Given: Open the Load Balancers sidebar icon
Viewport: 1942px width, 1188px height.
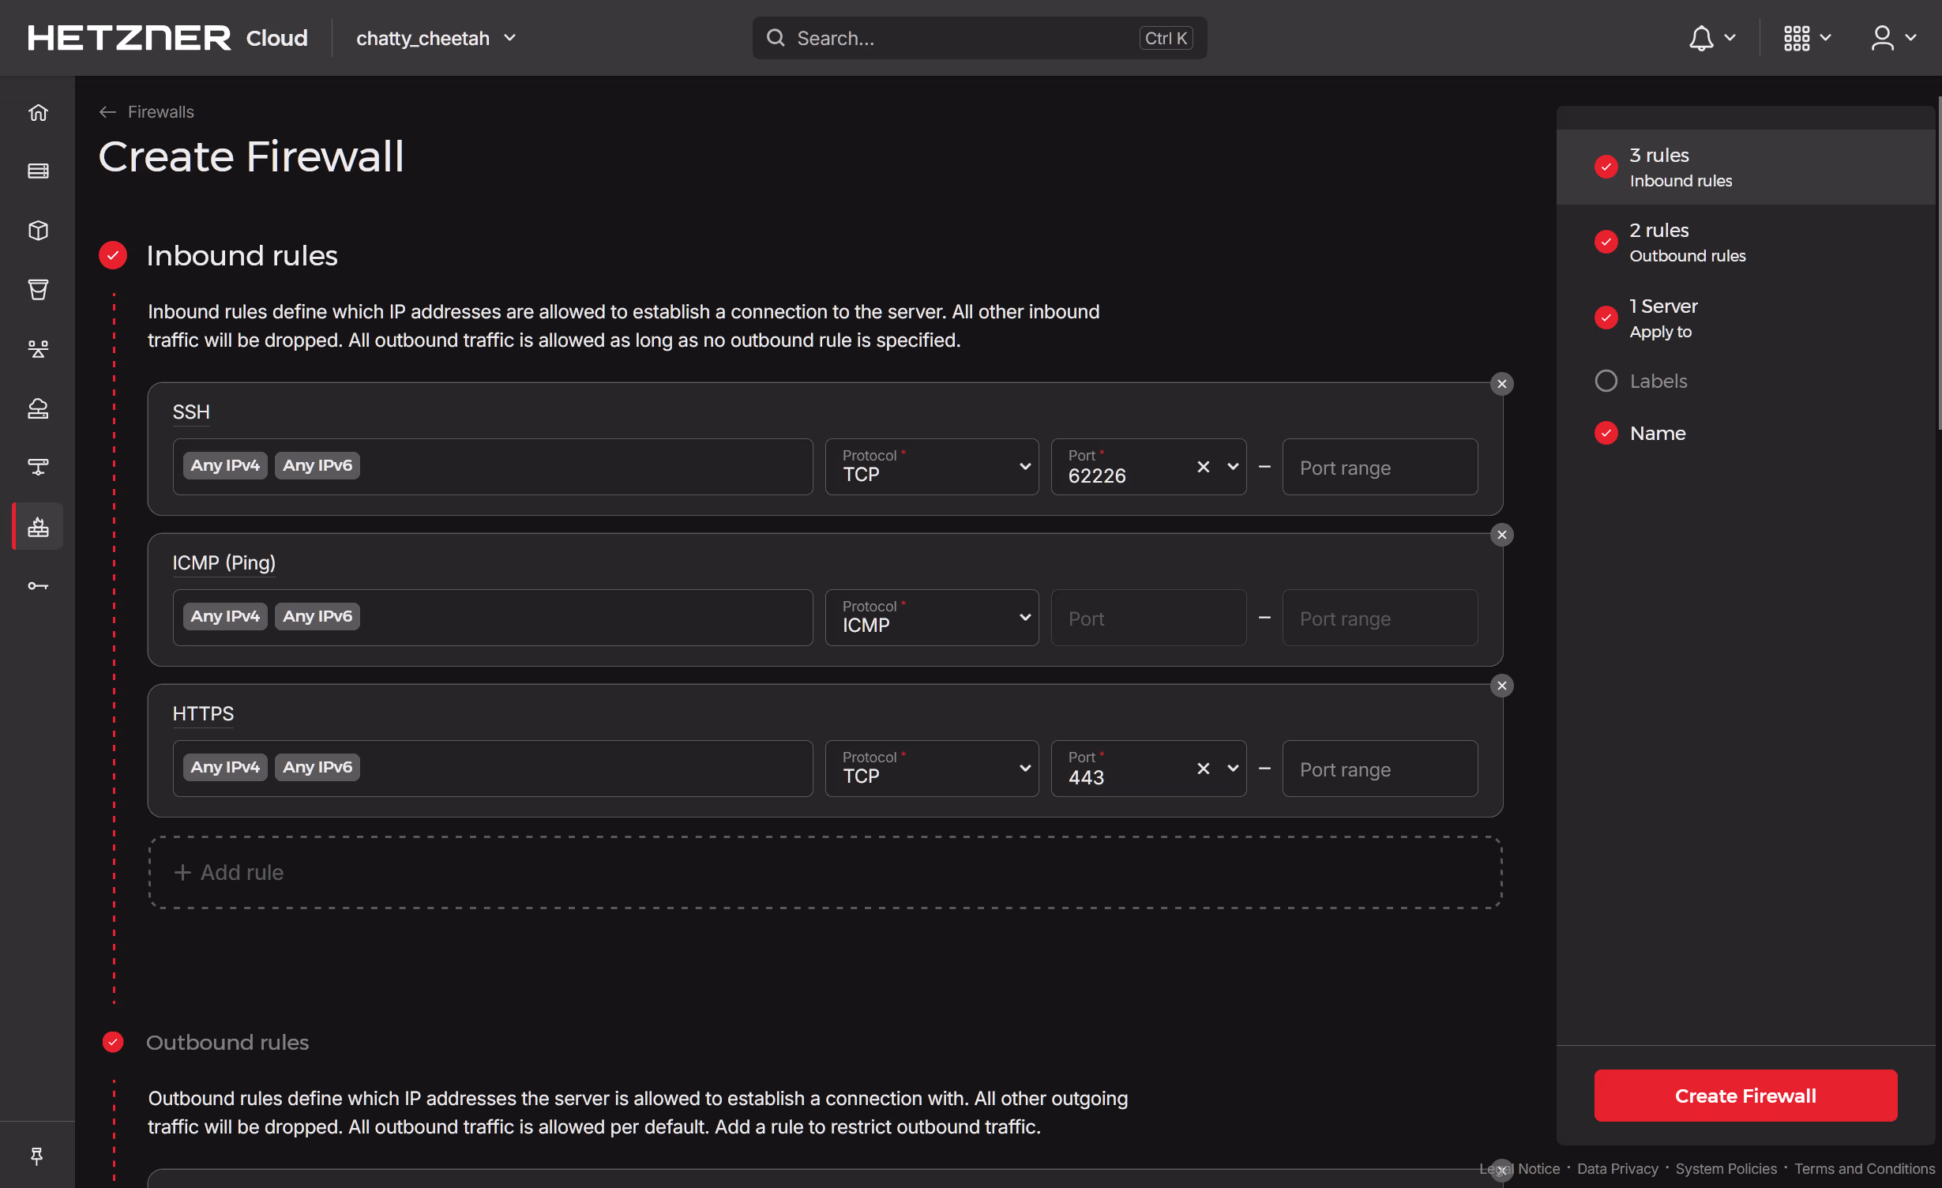Looking at the screenshot, I should pos(38,348).
